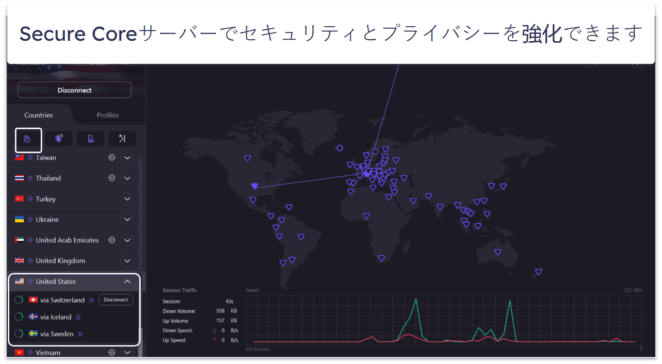The width and height of the screenshot is (662, 364).
Task: Switch to the Profiles tab
Action: (108, 115)
